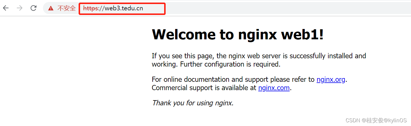
Task: Open the nginx.org documentation link
Action: tap(331, 80)
